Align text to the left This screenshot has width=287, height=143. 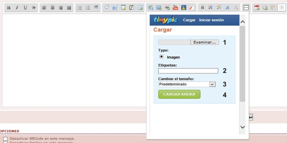[x=44, y=8]
